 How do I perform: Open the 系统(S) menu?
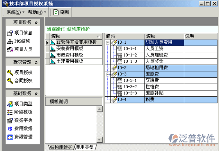pos(15,12)
